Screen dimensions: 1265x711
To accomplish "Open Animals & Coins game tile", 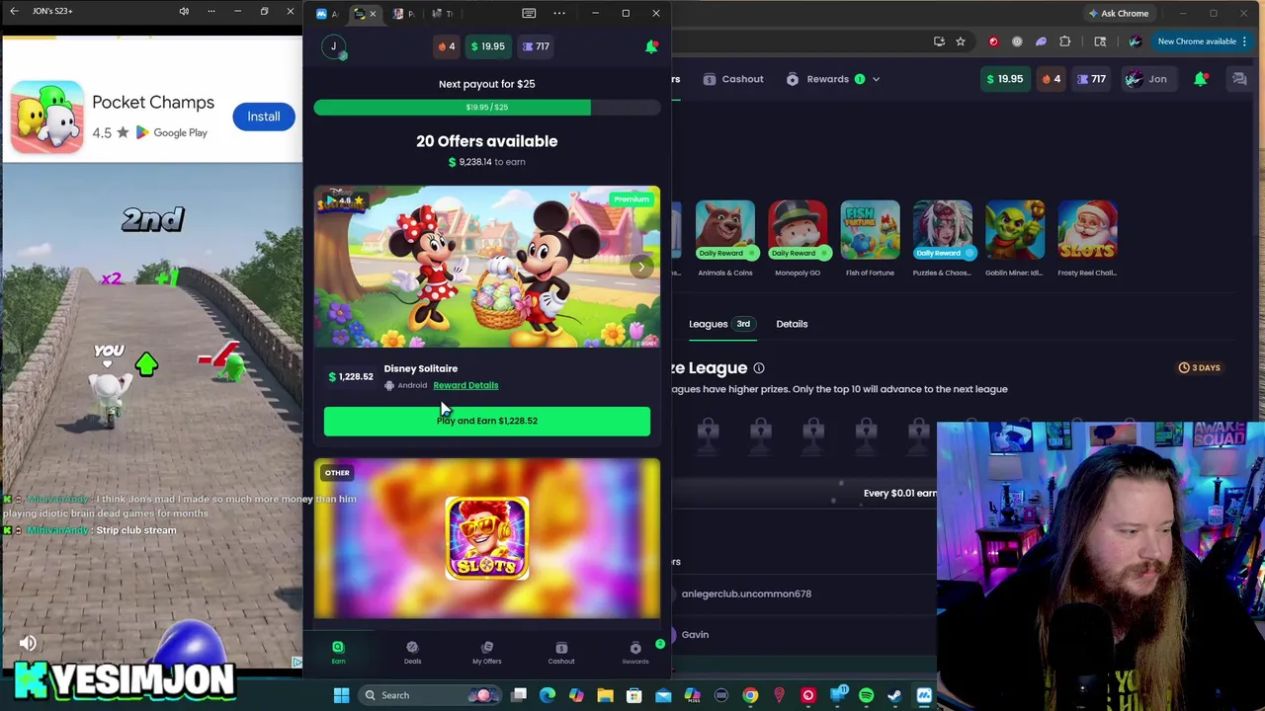I will pos(724,230).
